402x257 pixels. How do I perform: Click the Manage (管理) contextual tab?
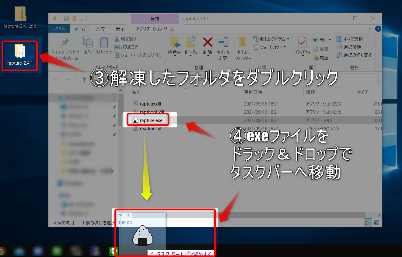click(x=155, y=19)
